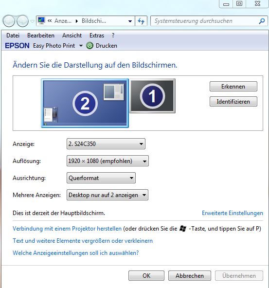
Task: Click the forward navigation arrow button
Action: [22, 21]
